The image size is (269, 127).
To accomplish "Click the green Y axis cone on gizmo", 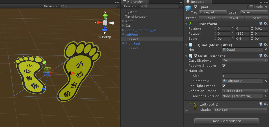I will coord(105,17).
